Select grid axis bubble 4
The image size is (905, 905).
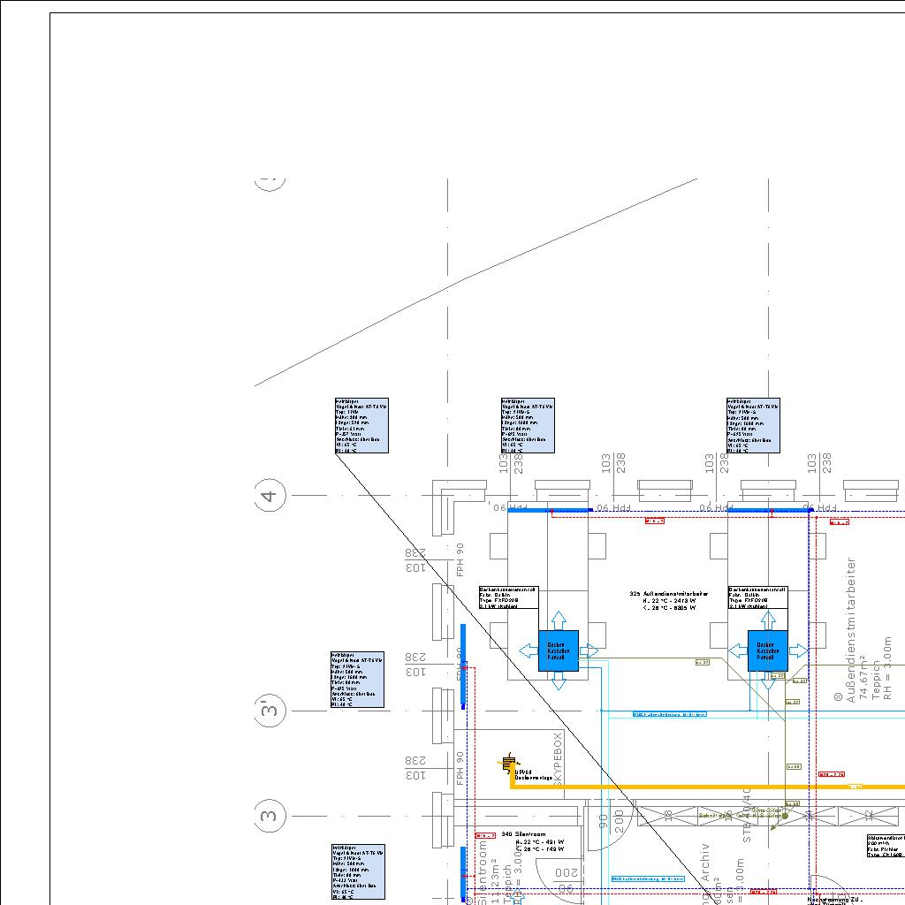click(x=270, y=496)
